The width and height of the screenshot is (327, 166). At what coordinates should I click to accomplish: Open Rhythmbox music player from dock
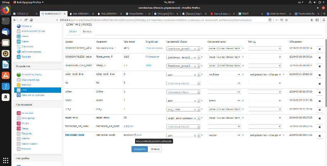(x=5, y=54)
